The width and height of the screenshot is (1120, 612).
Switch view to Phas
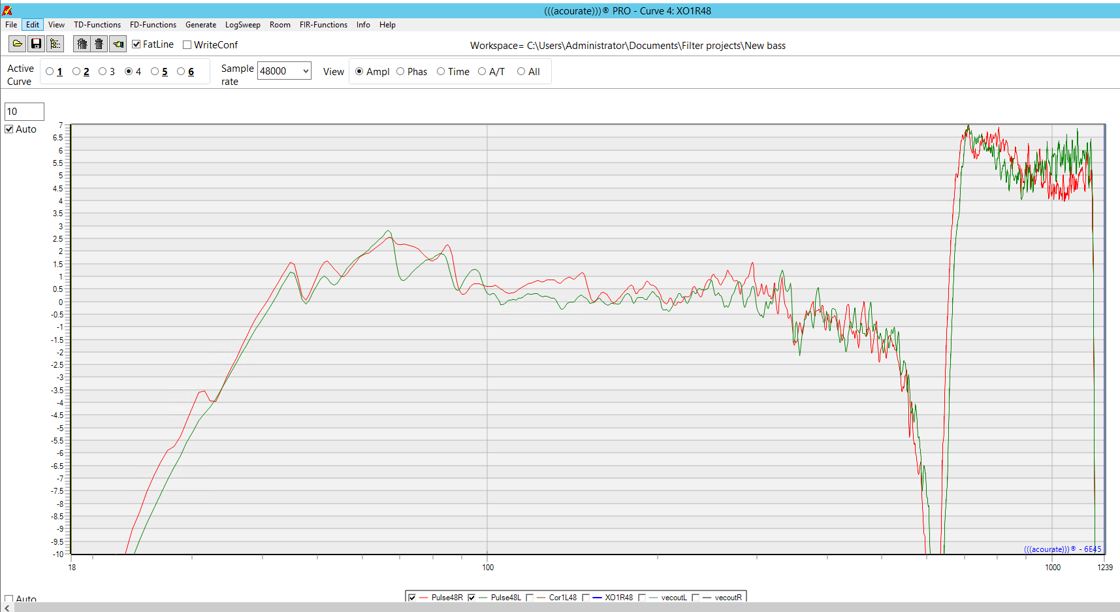coord(400,72)
